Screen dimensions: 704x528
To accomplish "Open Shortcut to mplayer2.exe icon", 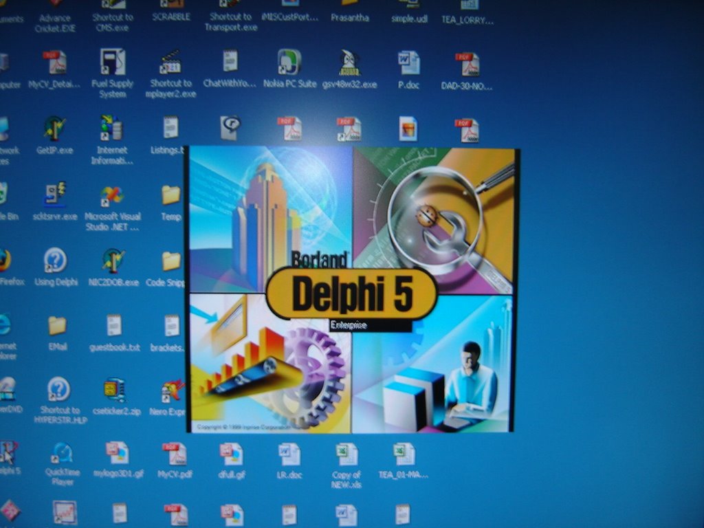I will click(170, 63).
